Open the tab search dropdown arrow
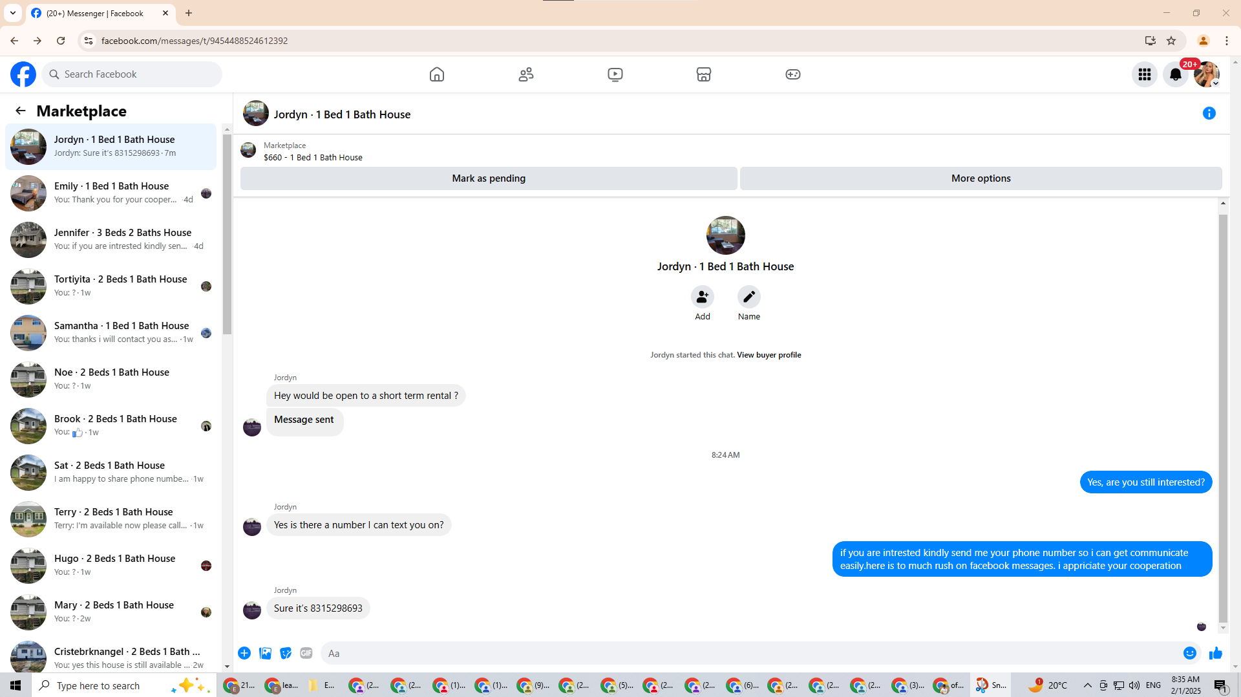1241x697 pixels. pyautogui.click(x=13, y=13)
